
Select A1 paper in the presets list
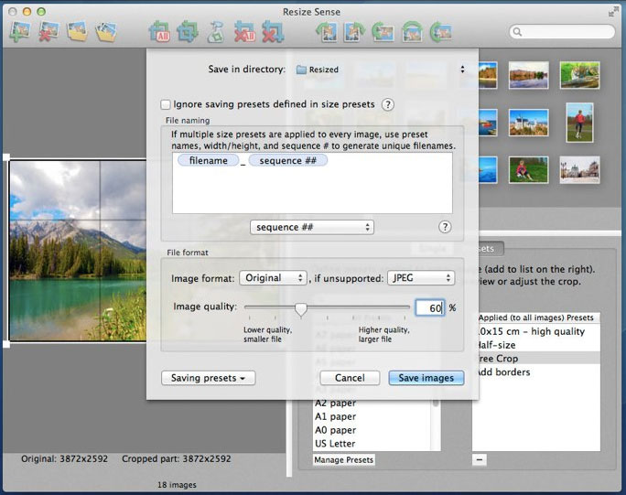tap(335, 416)
